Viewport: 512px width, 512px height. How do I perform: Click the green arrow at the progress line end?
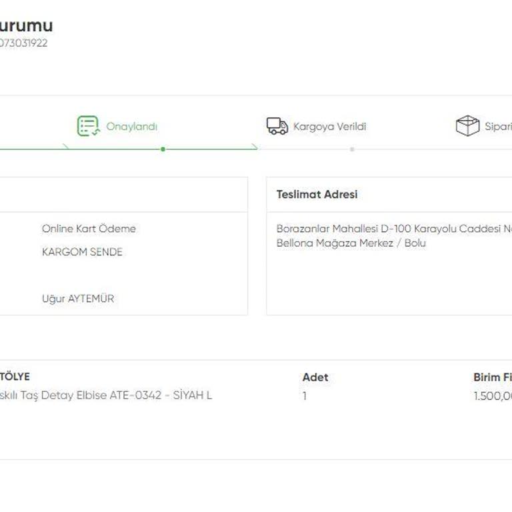[x=254, y=147]
